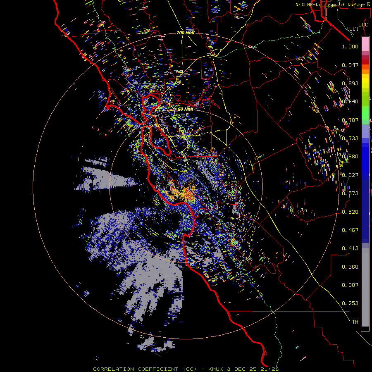
Task: Click the 0.573 scale value
Action: coord(350,193)
